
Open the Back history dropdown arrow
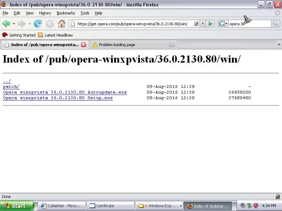tap(14, 24)
